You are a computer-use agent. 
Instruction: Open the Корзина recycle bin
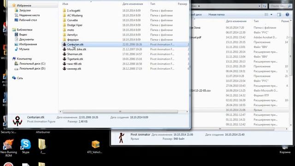285,150
